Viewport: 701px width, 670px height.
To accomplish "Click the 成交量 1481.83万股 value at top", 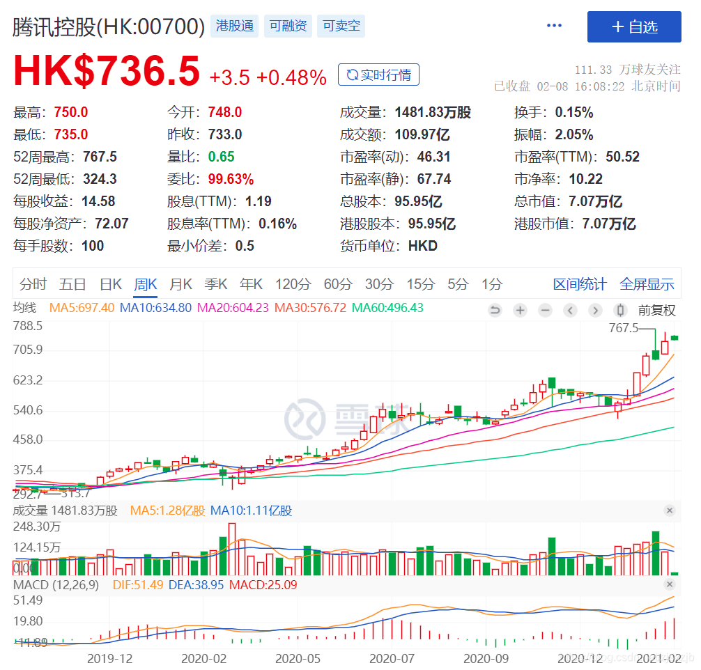I will (433, 112).
